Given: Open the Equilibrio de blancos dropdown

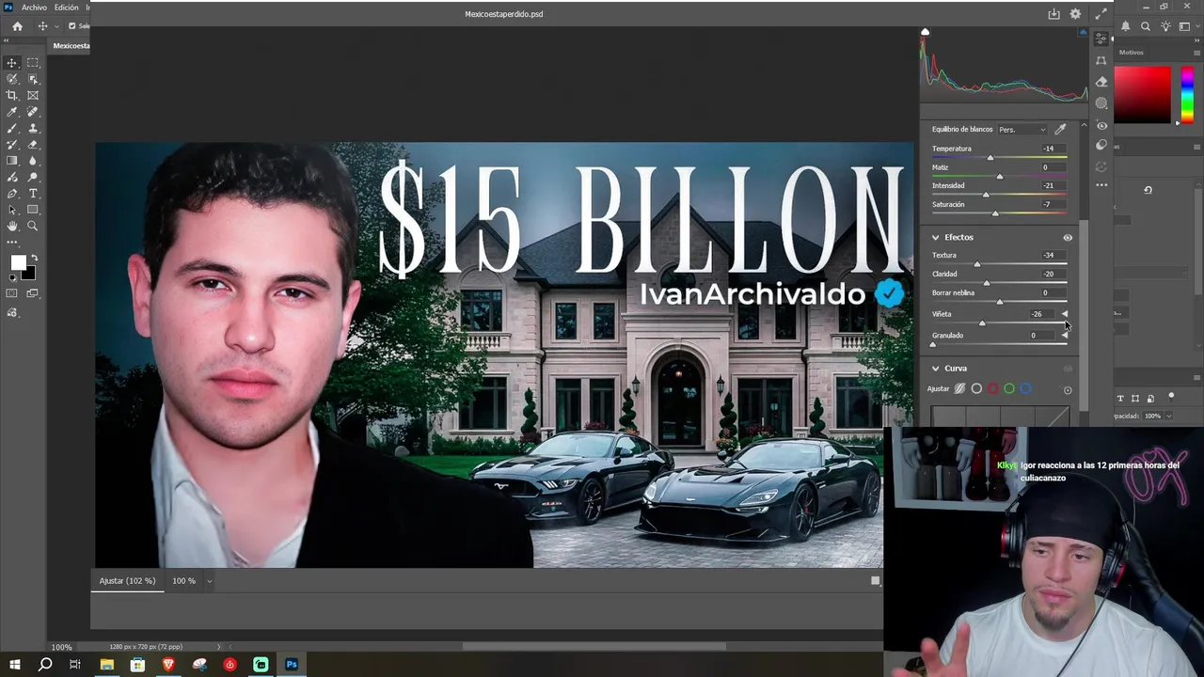Looking at the screenshot, I should tap(1022, 130).
